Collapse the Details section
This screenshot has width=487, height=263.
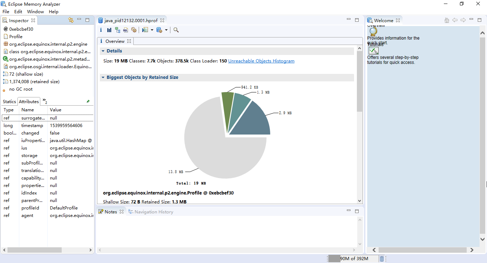[103, 51]
